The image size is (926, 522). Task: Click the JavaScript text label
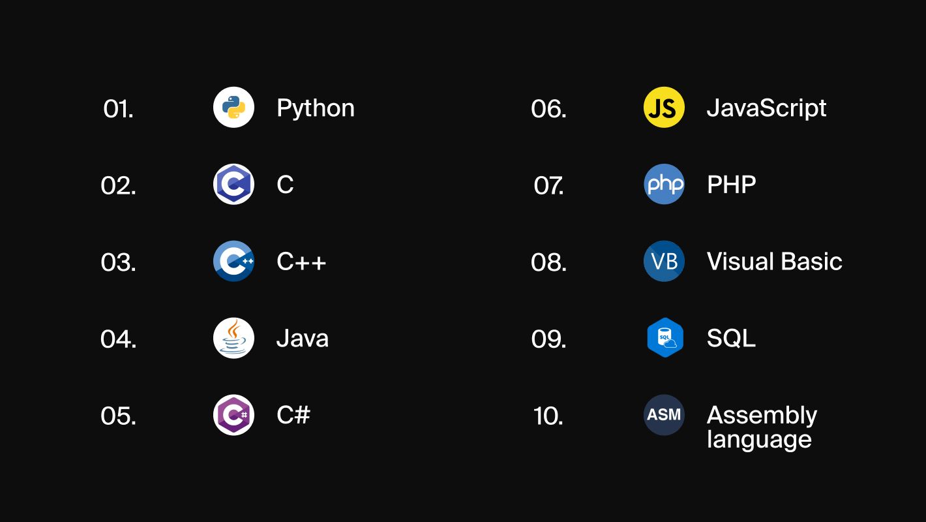click(x=766, y=108)
